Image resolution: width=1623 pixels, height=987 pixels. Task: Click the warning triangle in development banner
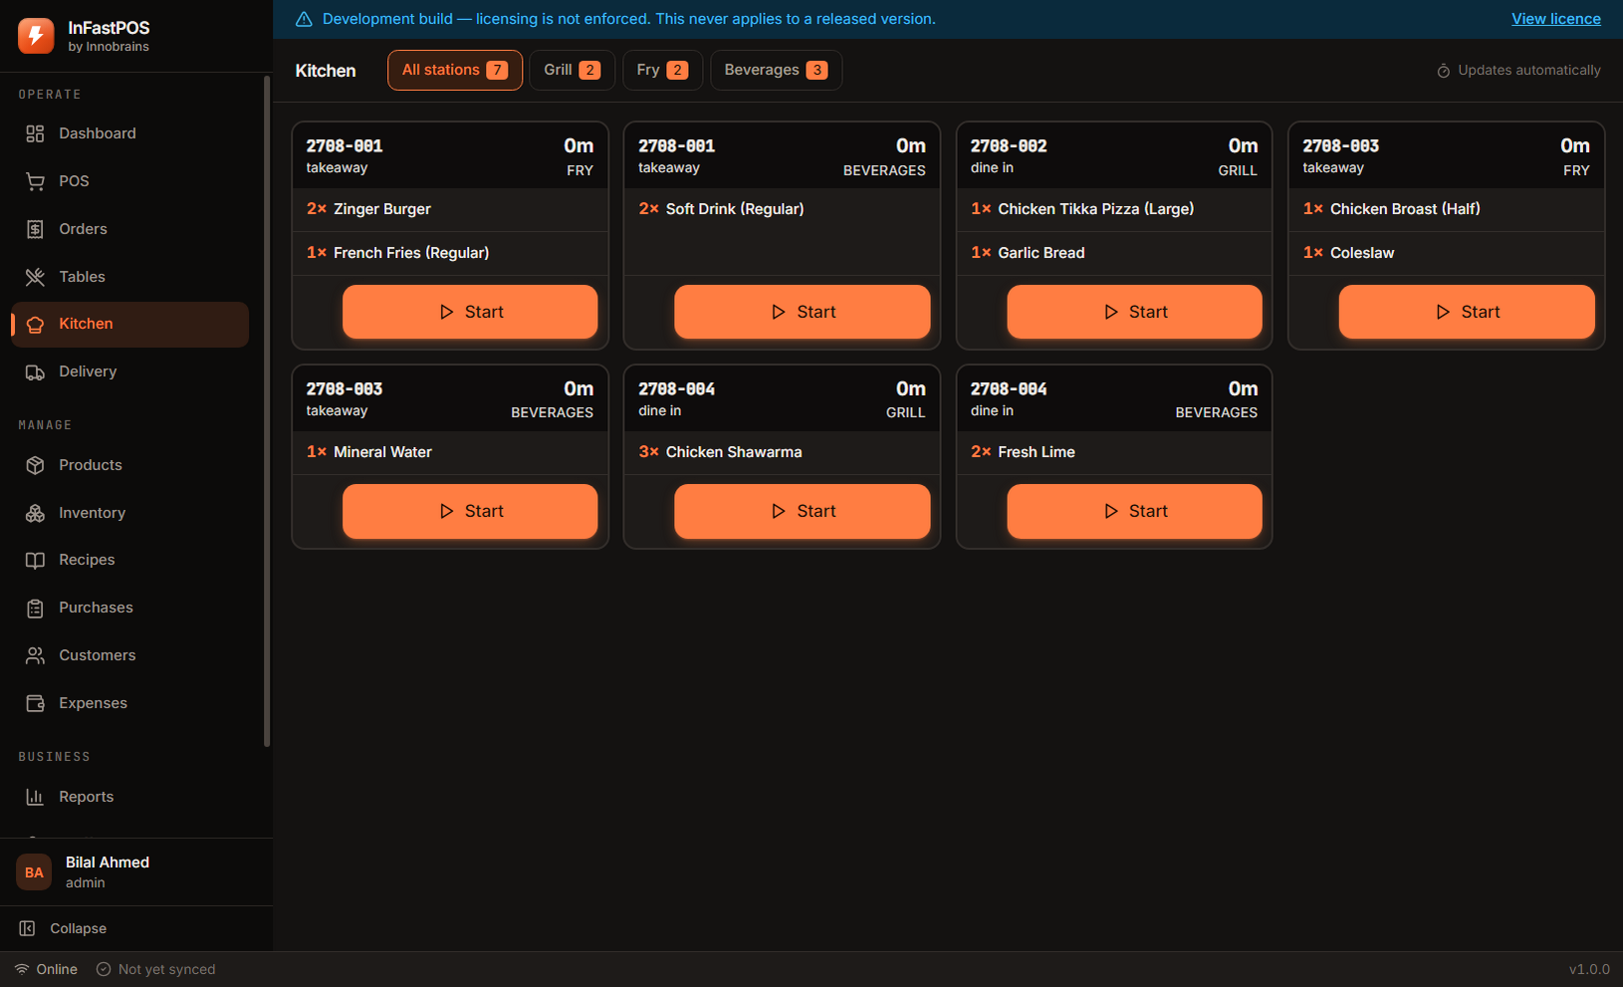(x=304, y=19)
